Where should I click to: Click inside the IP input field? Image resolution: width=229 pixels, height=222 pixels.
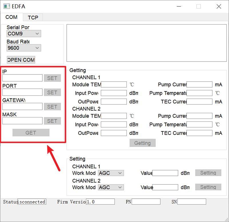point(22,78)
